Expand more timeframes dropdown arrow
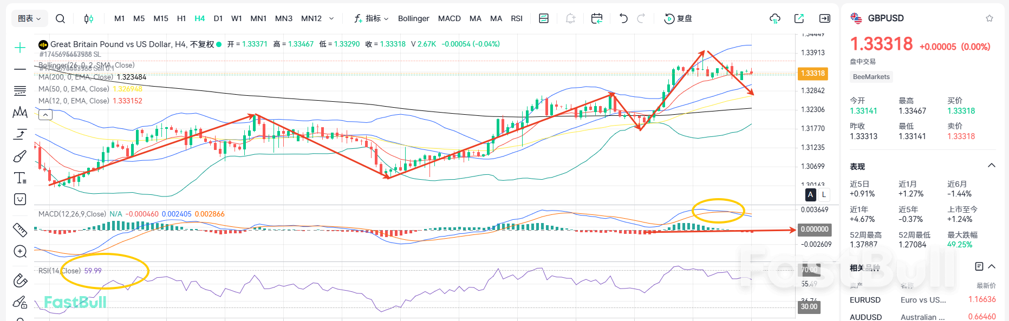The image size is (1009, 321). point(331,18)
